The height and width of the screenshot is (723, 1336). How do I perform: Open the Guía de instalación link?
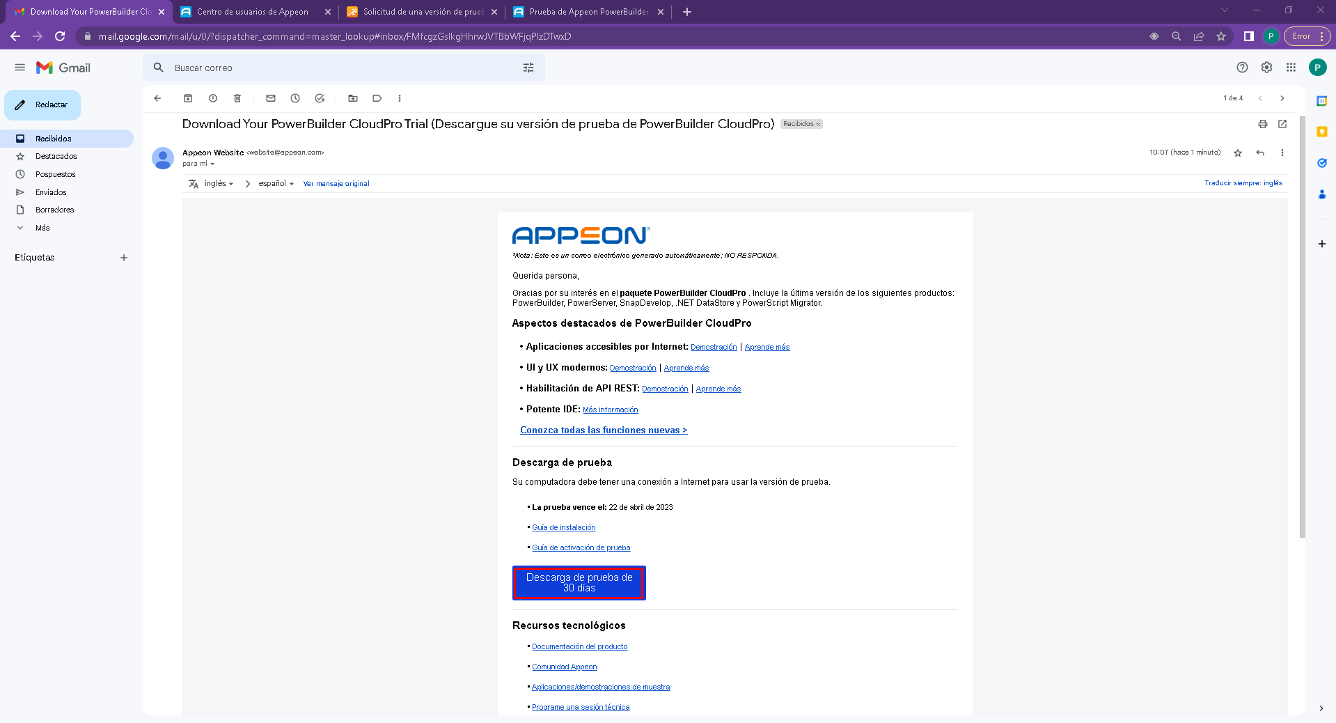coord(563,528)
